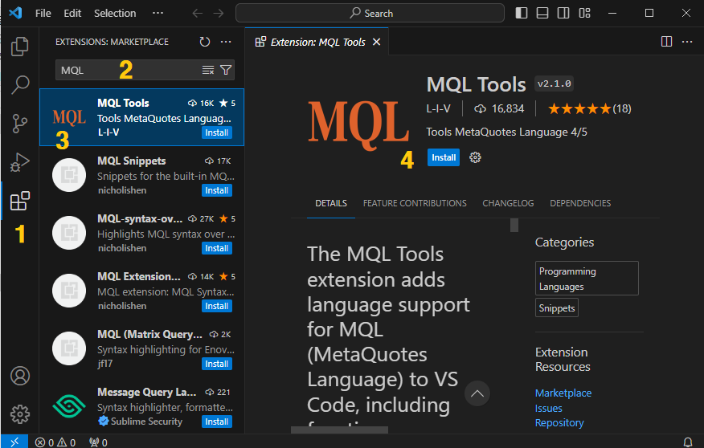Install MQL Snippets extension
The height and width of the screenshot is (448, 704).
(217, 190)
